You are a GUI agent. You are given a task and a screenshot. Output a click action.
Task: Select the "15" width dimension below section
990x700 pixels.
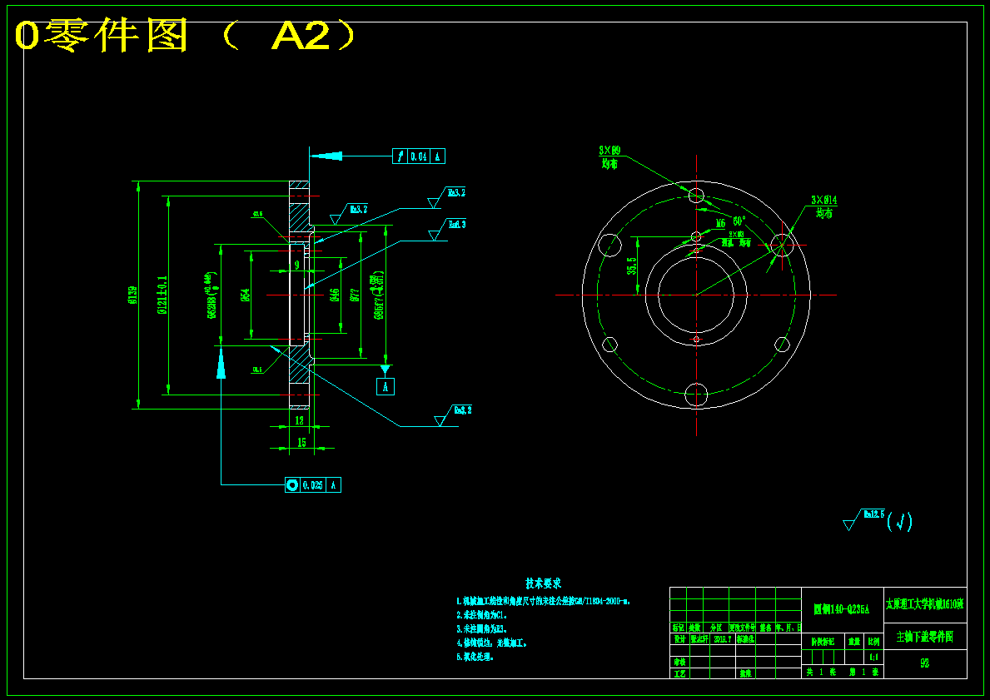[301, 443]
